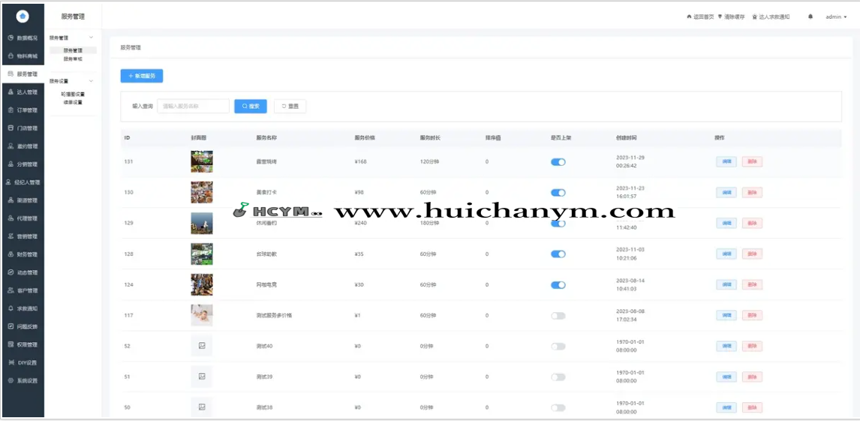This screenshot has width=860, height=421.
Task: Select 服务审核 submenu item
Action: (72, 59)
